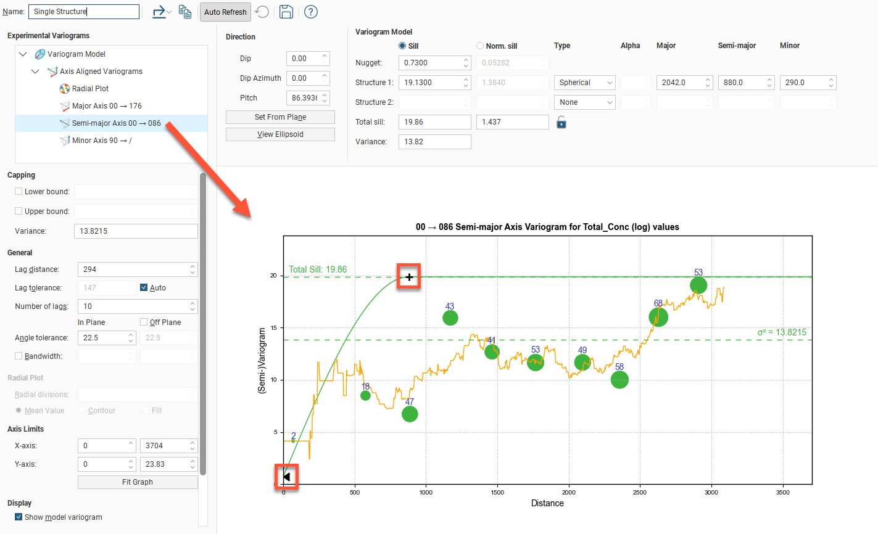Click the plus sill handle on graph
The height and width of the screenshot is (534, 878).
[409, 277]
